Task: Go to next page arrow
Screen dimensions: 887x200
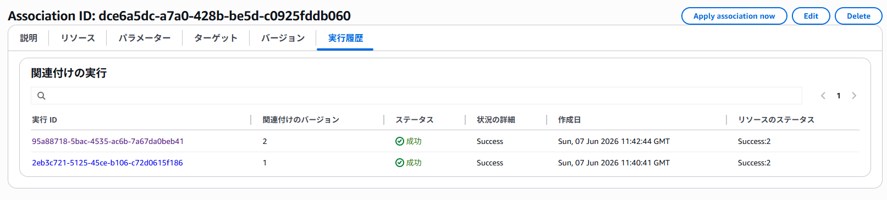Action: click(x=854, y=96)
